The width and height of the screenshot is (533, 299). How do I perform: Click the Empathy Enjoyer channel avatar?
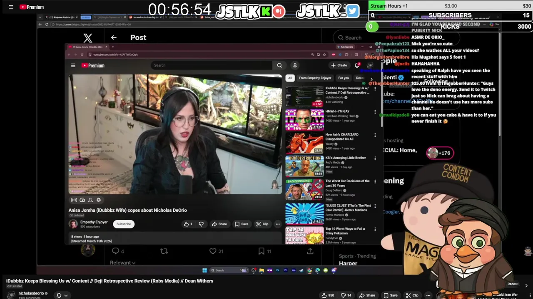tap(73, 224)
